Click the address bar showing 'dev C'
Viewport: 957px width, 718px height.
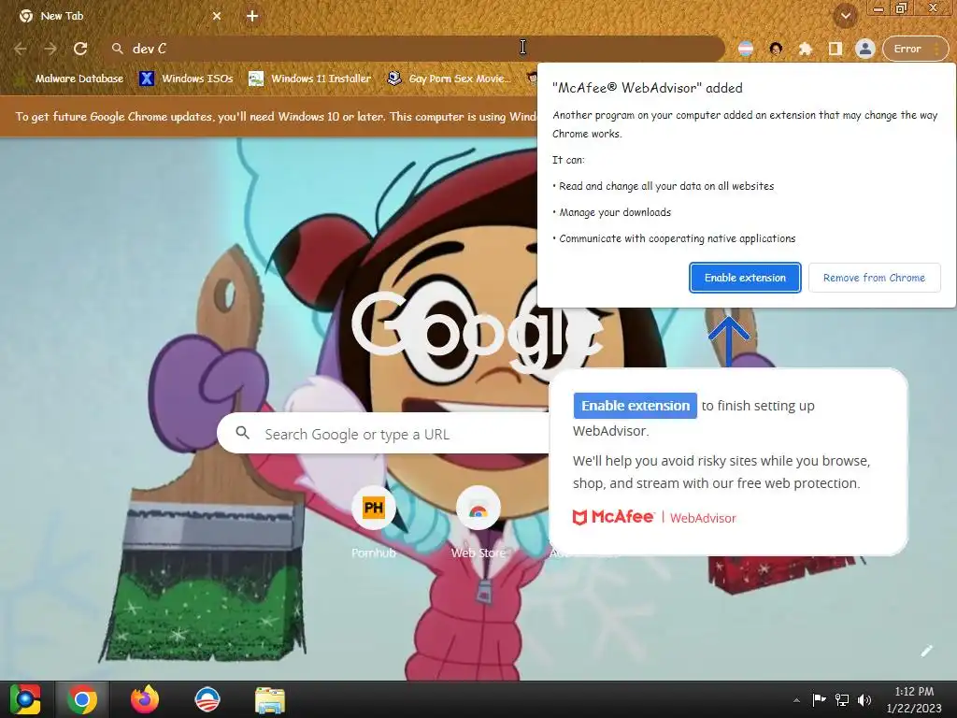coord(415,49)
